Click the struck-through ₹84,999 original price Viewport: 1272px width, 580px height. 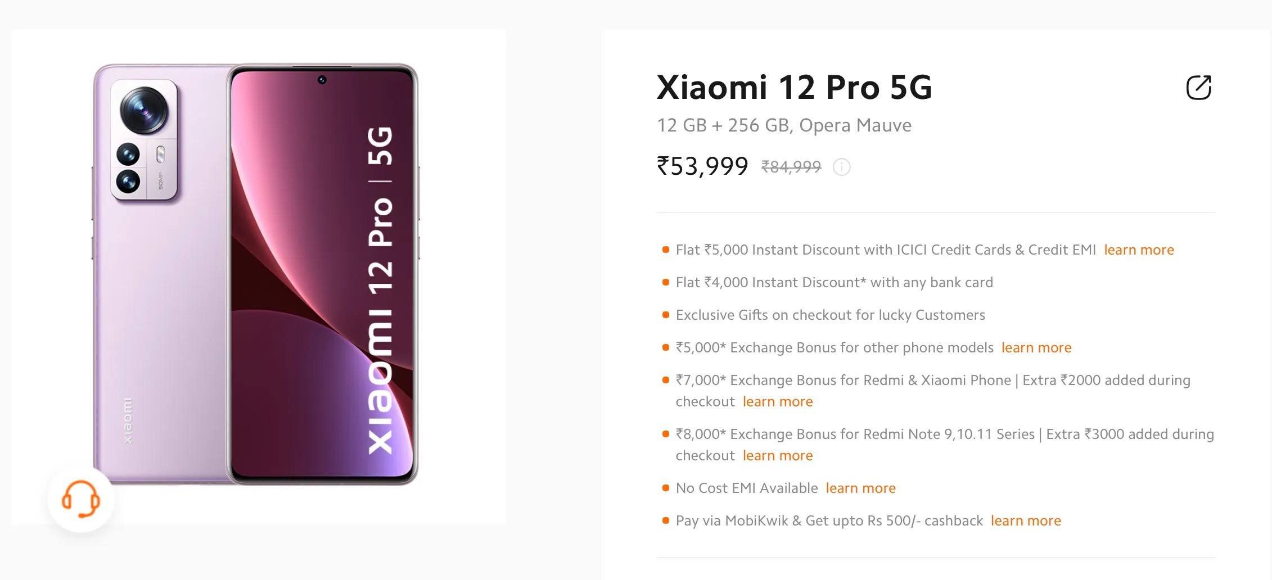pyautogui.click(x=791, y=167)
